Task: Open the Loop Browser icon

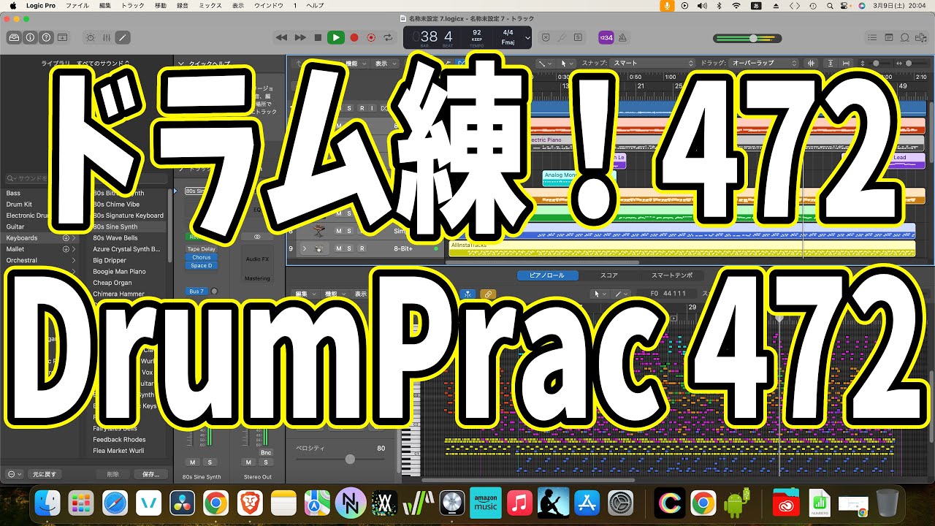Action: coord(904,37)
